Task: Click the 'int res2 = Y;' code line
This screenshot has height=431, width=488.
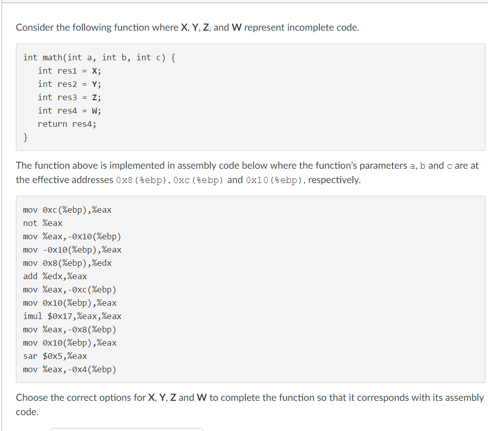Action: coord(69,84)
